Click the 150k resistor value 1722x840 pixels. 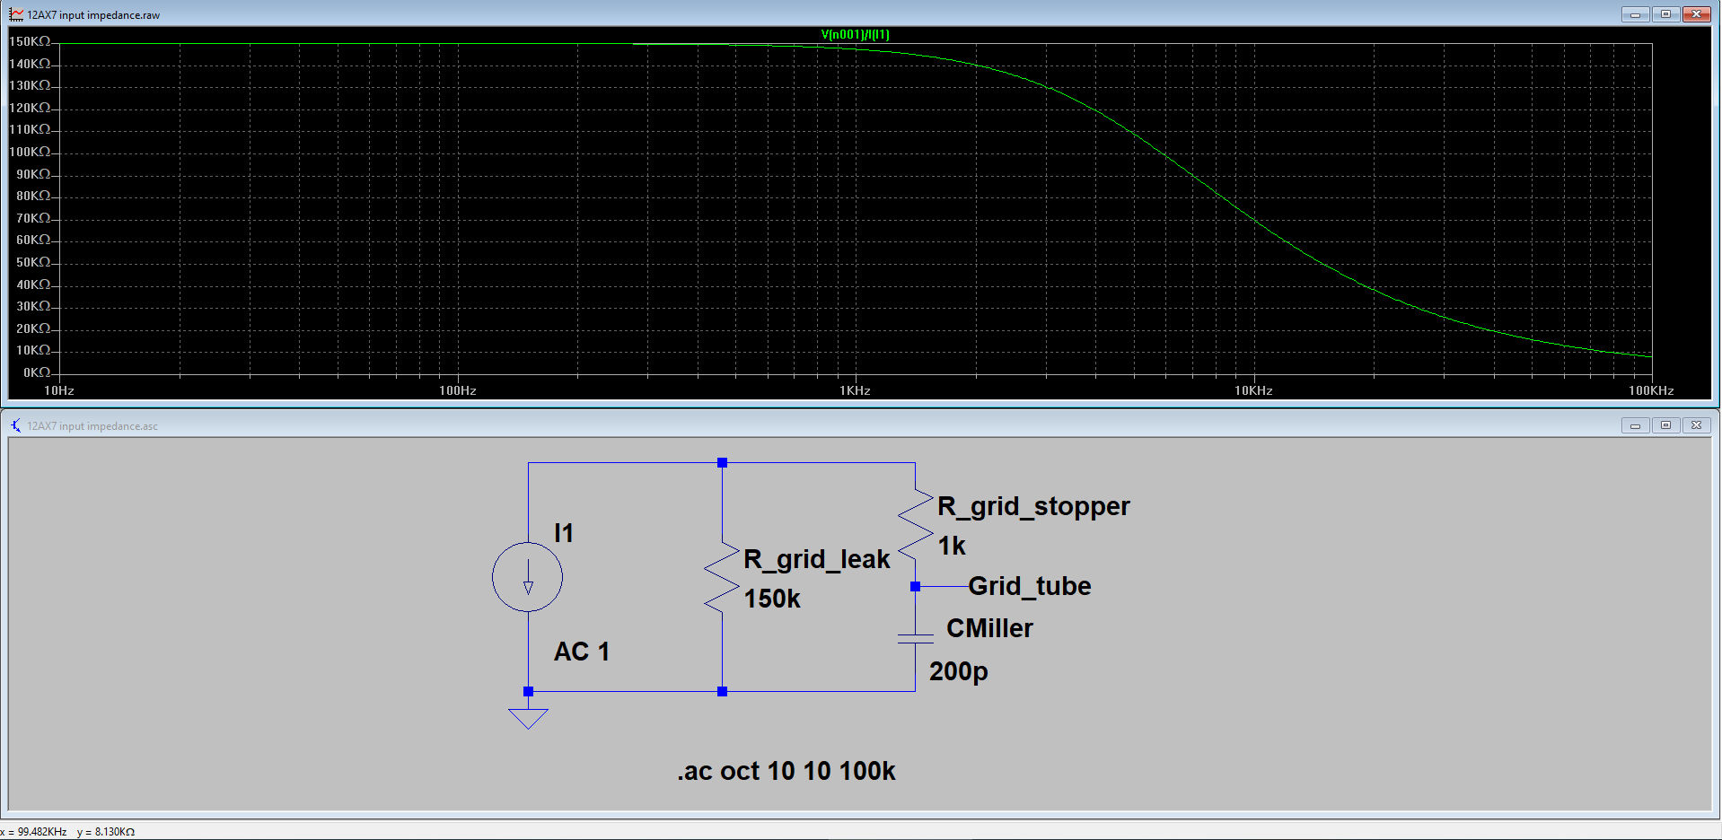click(x=772, y=599)
